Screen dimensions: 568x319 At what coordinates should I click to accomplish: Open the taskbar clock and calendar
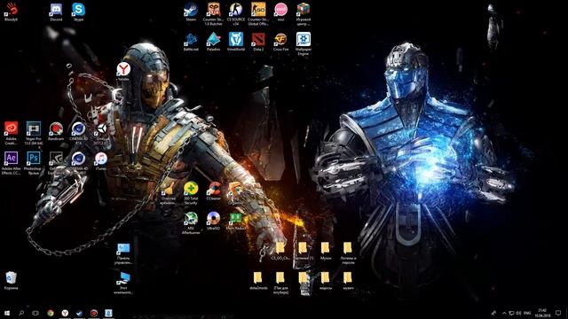point(542,313)
